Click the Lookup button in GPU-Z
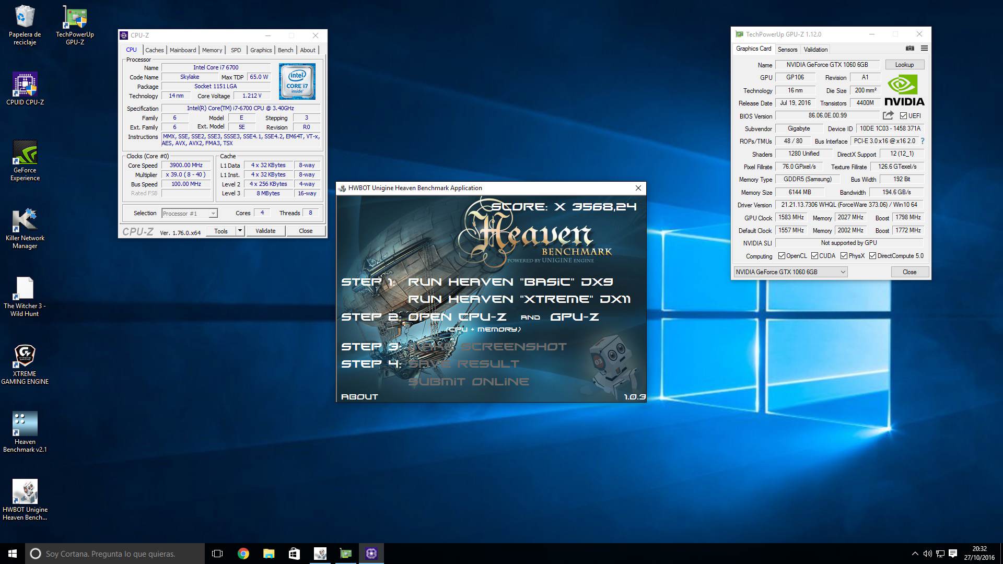The image size is (1003, 564). pyautogui.click(x=904, y=65)
